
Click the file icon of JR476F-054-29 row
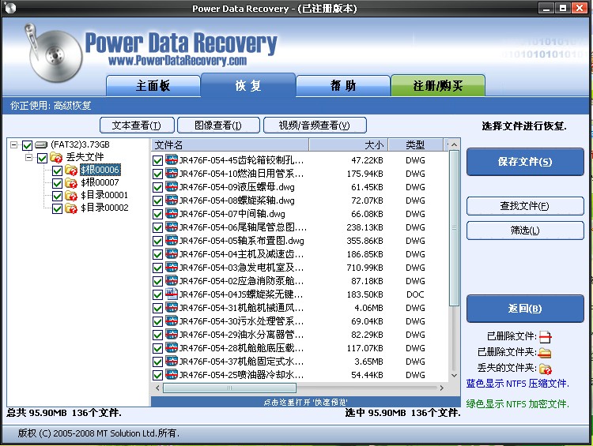click(x=172, y=334)
